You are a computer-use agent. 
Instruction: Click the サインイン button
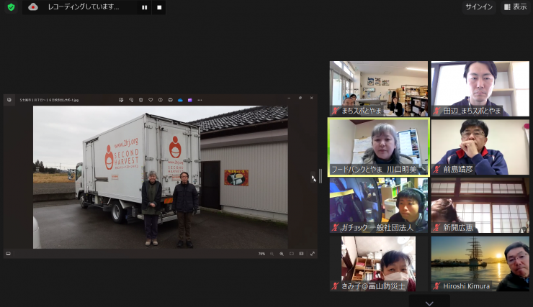point(479,7)
